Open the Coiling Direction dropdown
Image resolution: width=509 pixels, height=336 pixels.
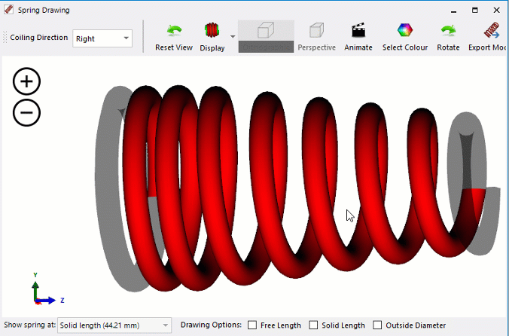pyautogui.click(x=102, y=38)
